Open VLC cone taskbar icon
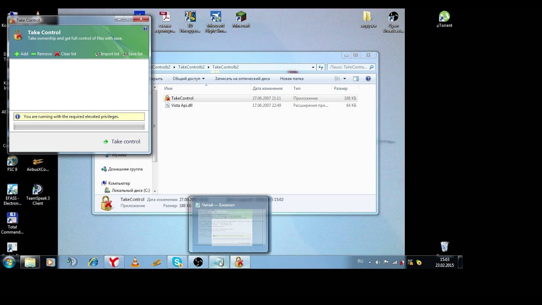Screen dimensions: 542x305 point(135,262)
